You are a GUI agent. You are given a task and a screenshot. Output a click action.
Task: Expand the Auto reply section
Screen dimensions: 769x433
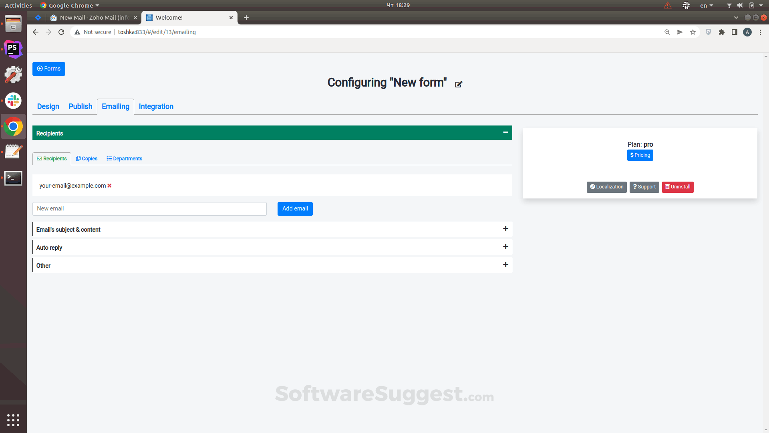click(505, 247)
